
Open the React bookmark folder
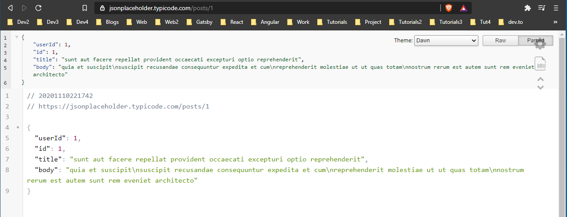(231, 22)
